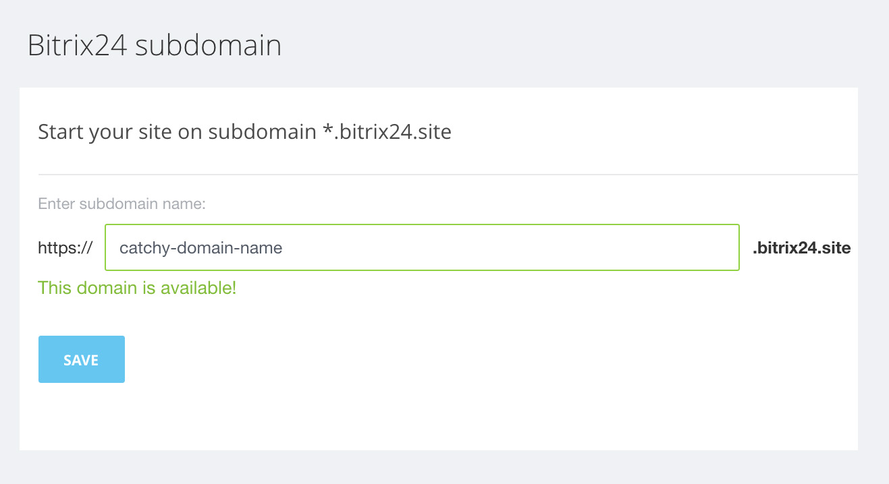Click the word 'Bitrix24' in the page title
This screenshot has height=484, width=889.
coord(77,46)
